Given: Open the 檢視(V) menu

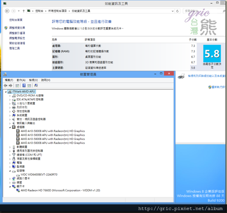Looking at the screenshot, I should (33, 80).
